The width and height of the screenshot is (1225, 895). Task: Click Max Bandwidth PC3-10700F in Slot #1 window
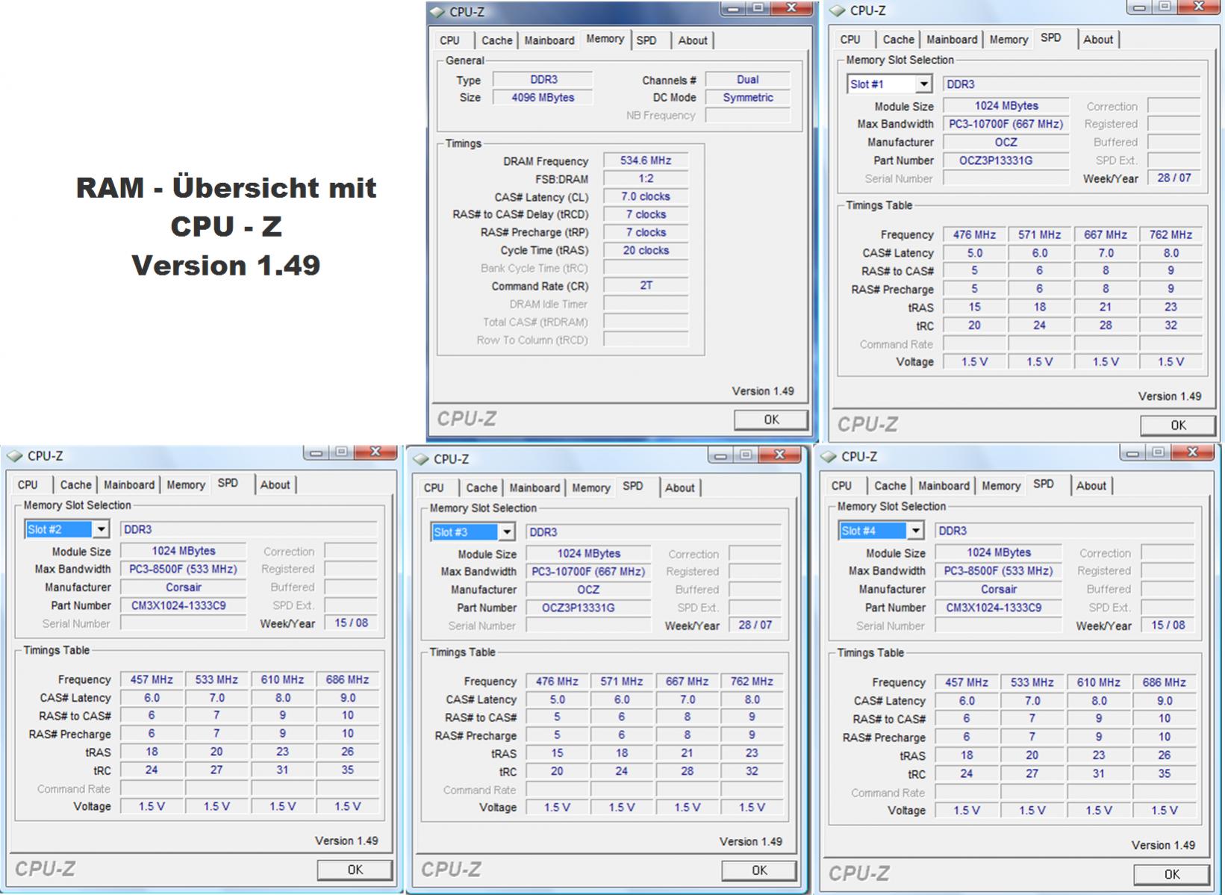click(x=1006, y=124)
